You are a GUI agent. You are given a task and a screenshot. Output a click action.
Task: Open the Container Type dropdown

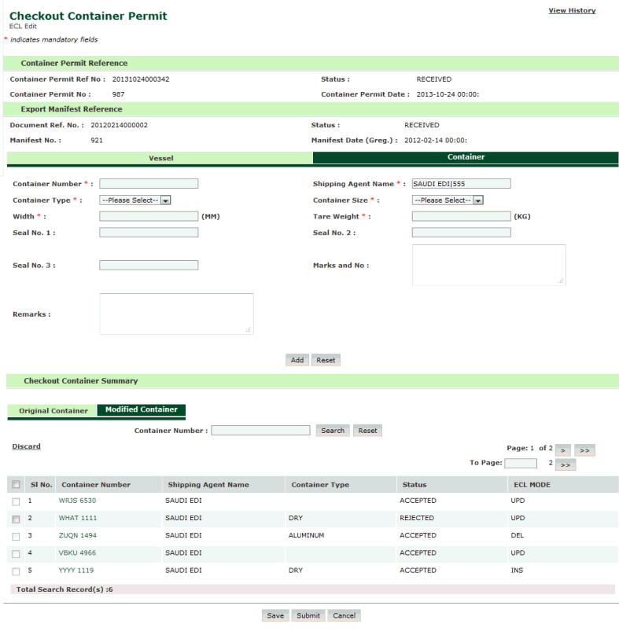point(135,200)
